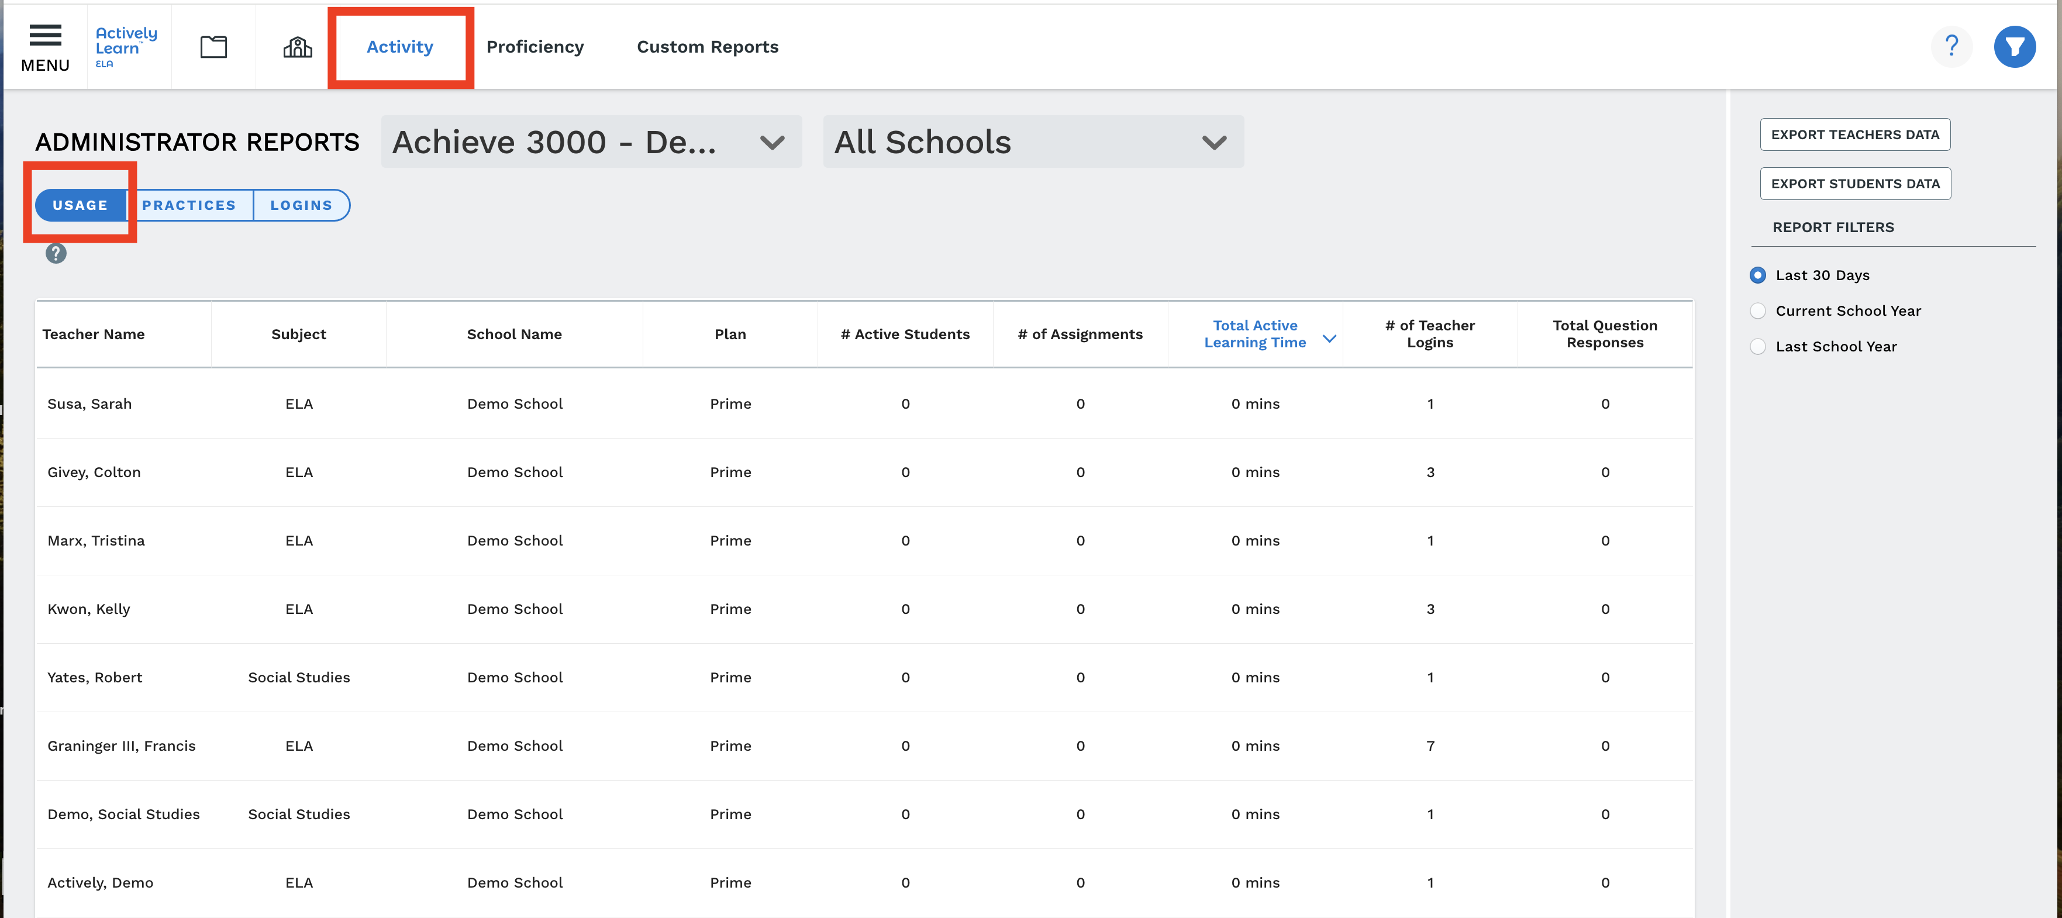Click Export Students Data button
Screen dimensions: 2062x918
click(x=1854, y=183)
